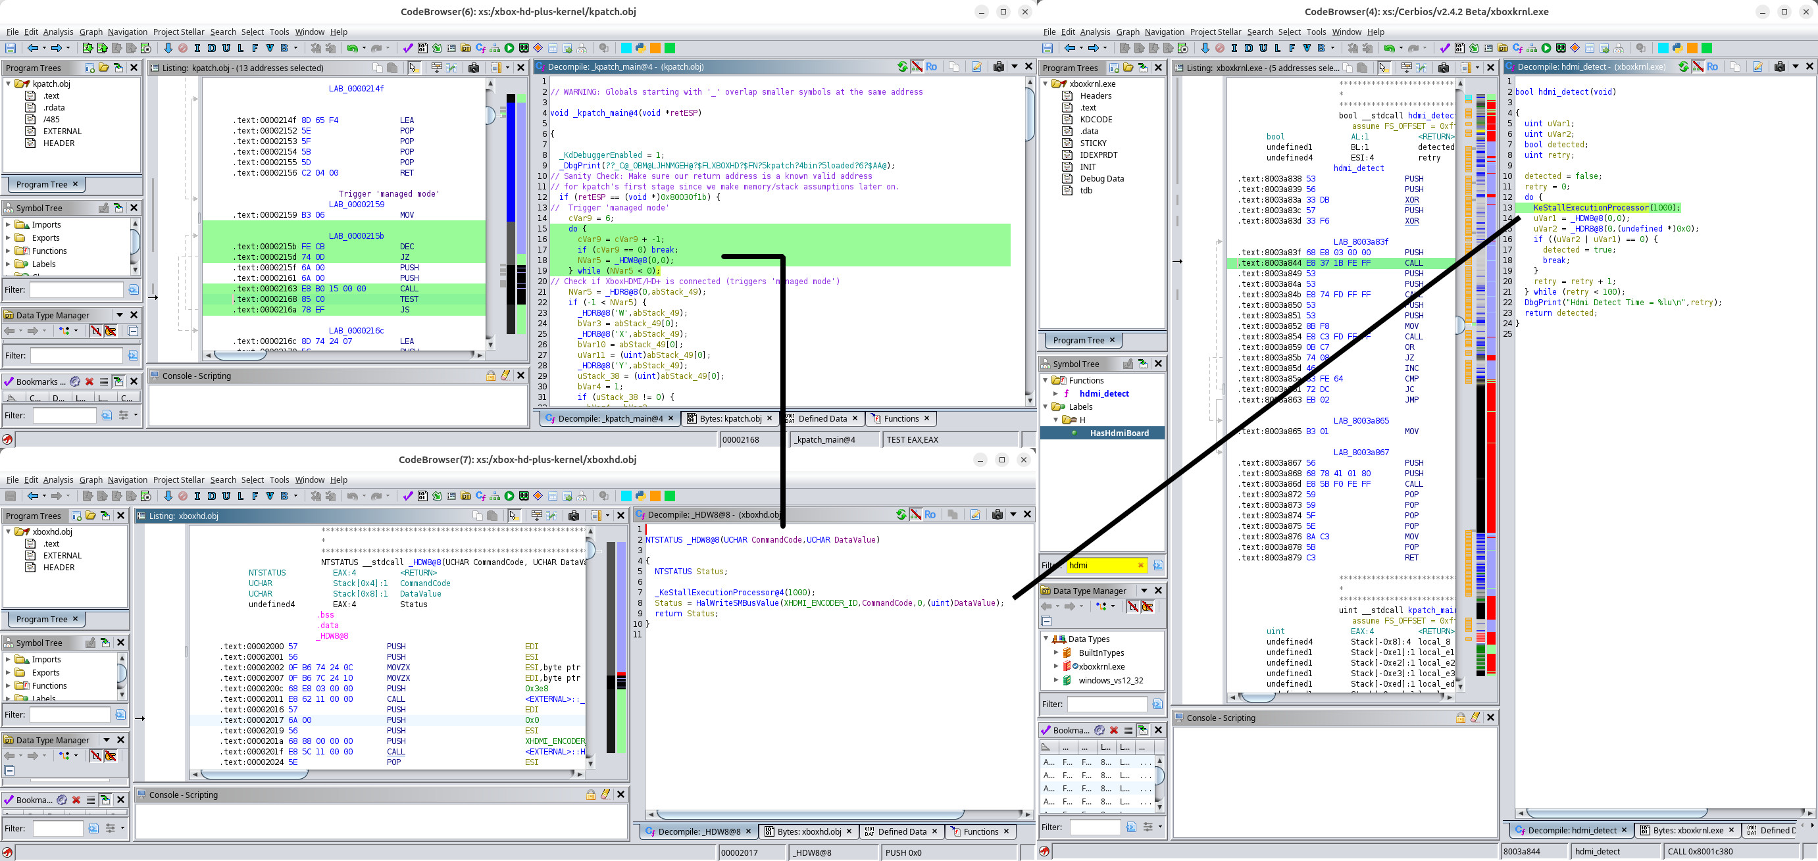Click the green Run script icon in CodeBrowser(6)
This screenshot has width=1818, height=861.
509,48
